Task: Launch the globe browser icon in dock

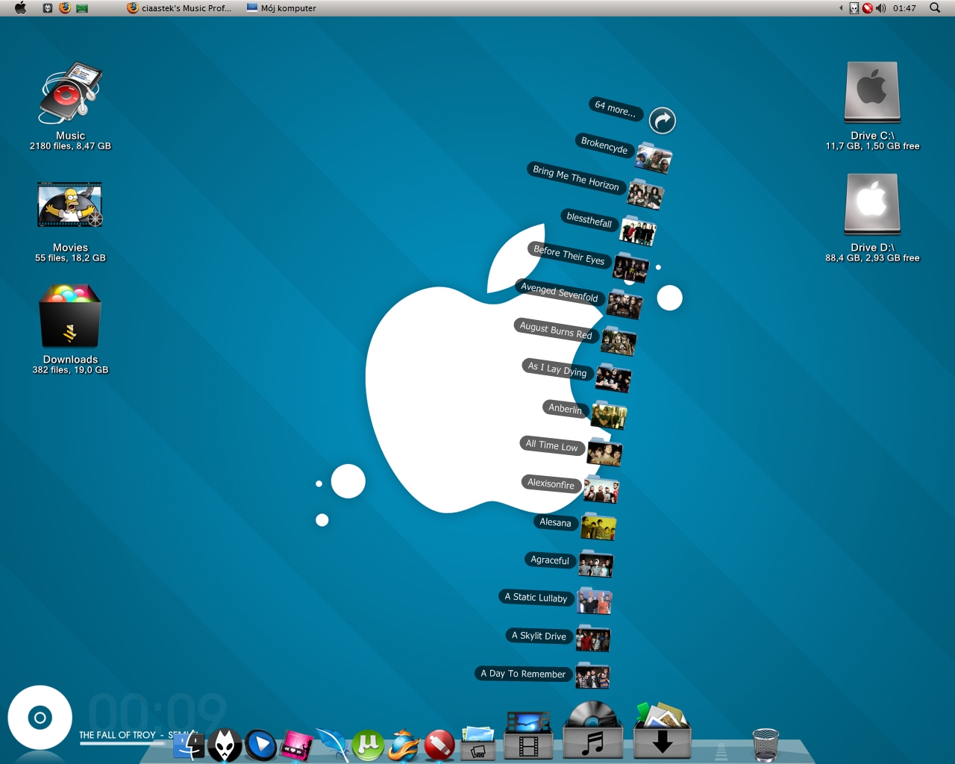Action: point(404,745)
